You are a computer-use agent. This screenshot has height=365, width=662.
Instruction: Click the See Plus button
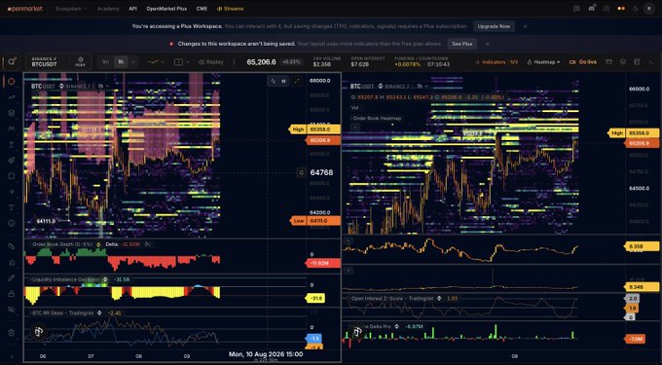click(x=461, y=44)
